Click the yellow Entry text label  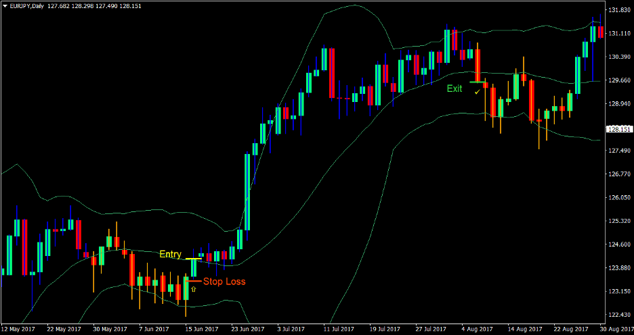[x=170, y=255]
